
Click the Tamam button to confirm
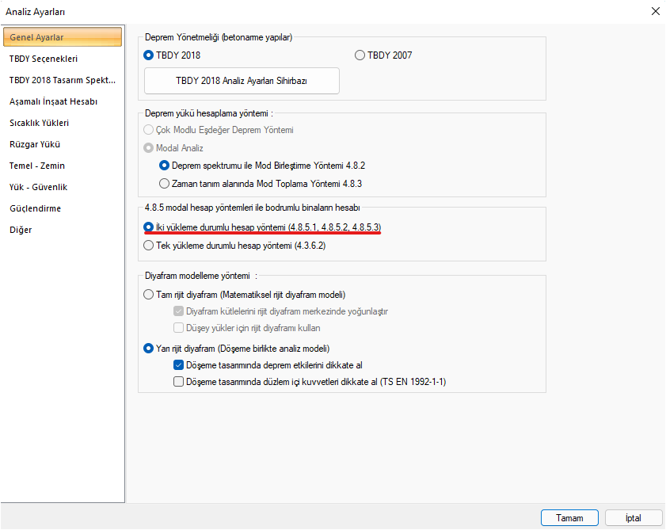(x=569, y=517)
